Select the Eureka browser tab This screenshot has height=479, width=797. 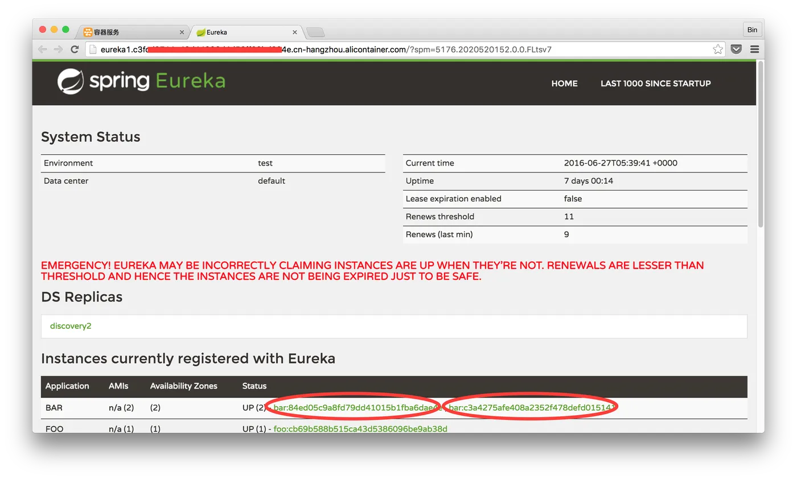point(247,32)
